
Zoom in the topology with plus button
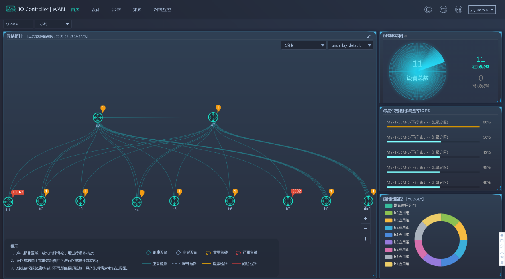point(365,219)
